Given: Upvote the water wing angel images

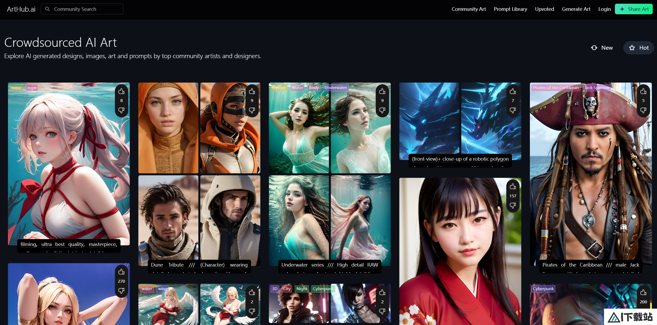Looking at the screenshot, I should coord(252,292).
